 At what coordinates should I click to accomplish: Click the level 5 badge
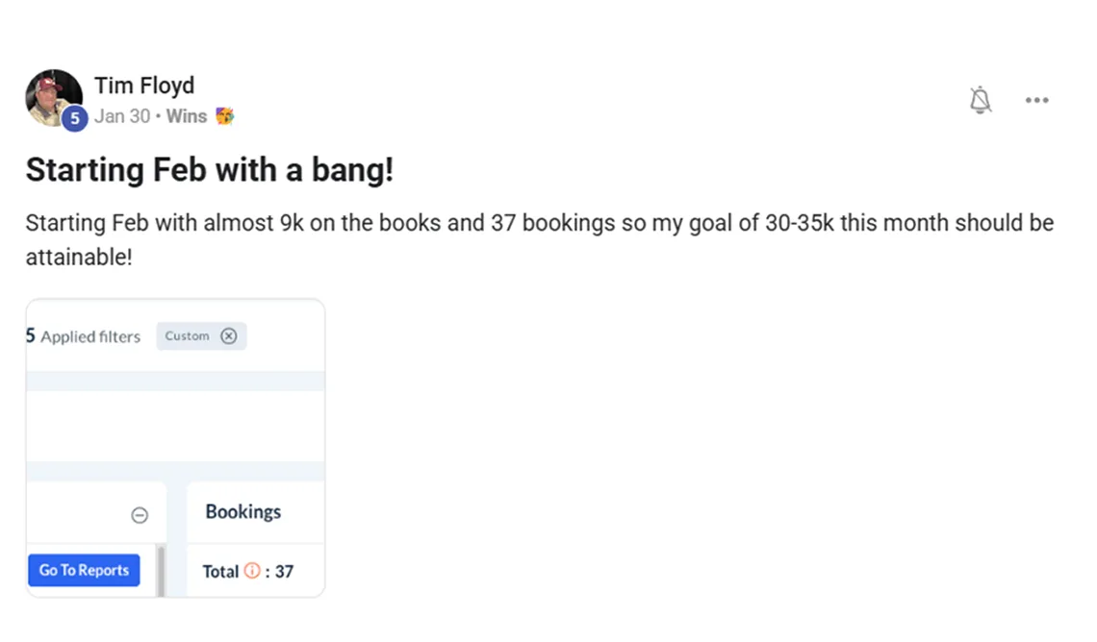[75, 119]
